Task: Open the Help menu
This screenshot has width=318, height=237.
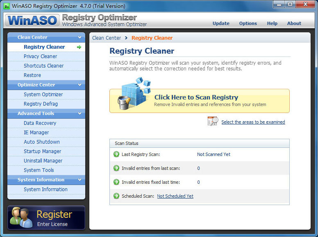Action: pos(272,23)
